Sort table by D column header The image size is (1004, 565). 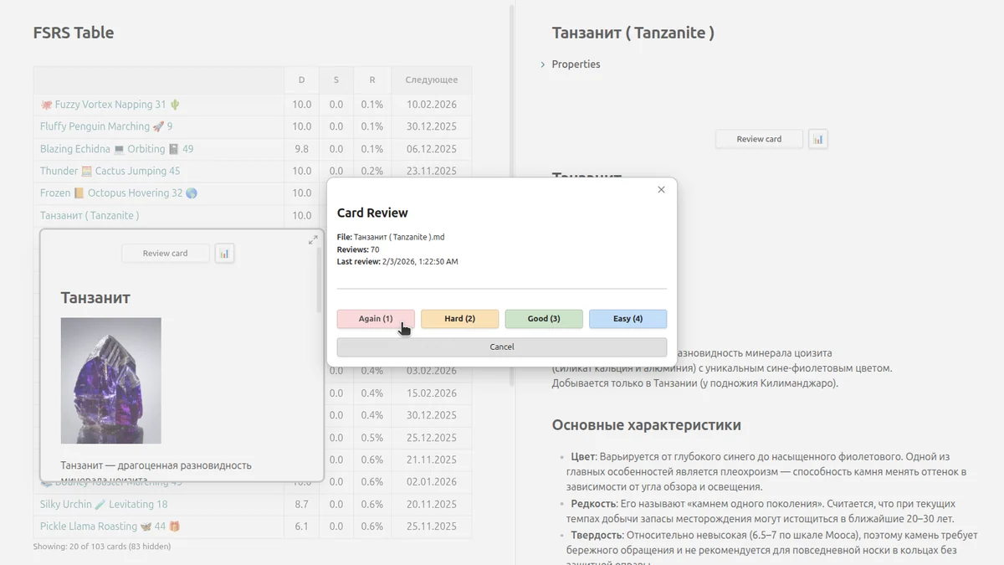point(301,80)
